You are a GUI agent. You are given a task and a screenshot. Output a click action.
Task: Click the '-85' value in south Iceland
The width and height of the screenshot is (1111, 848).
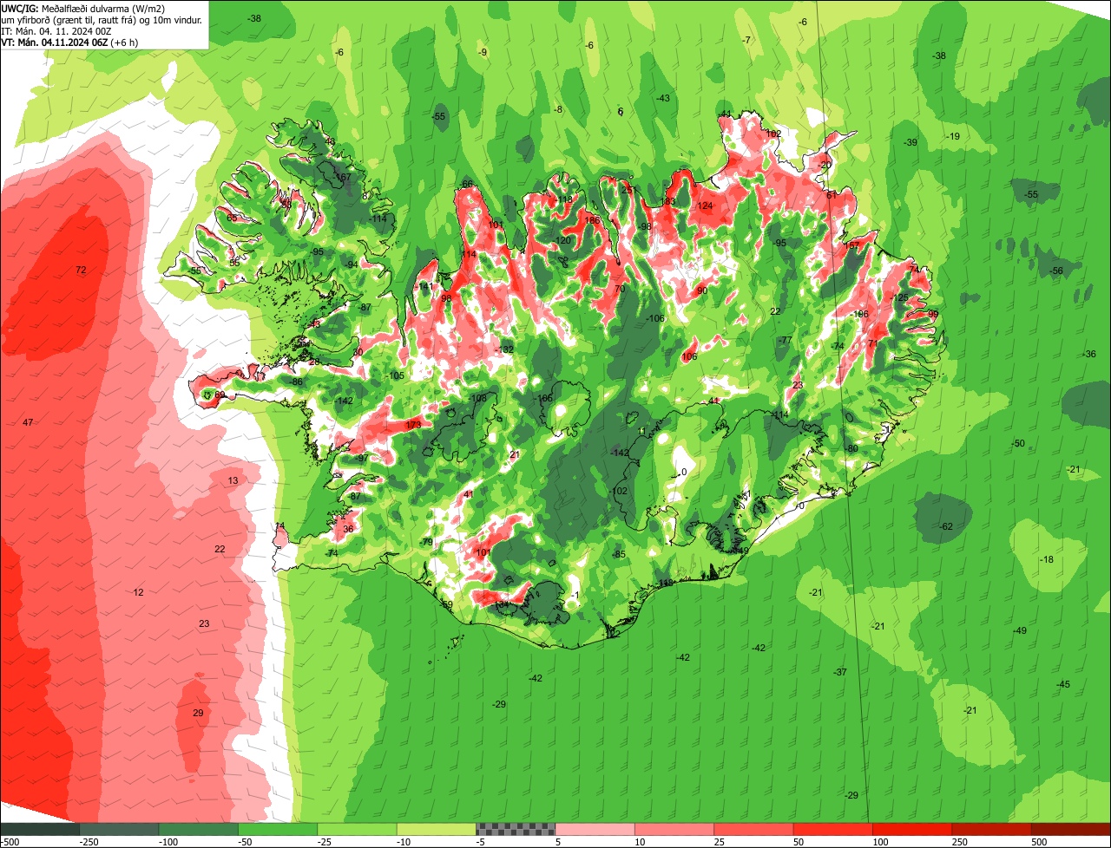click(x=618, y=554)
